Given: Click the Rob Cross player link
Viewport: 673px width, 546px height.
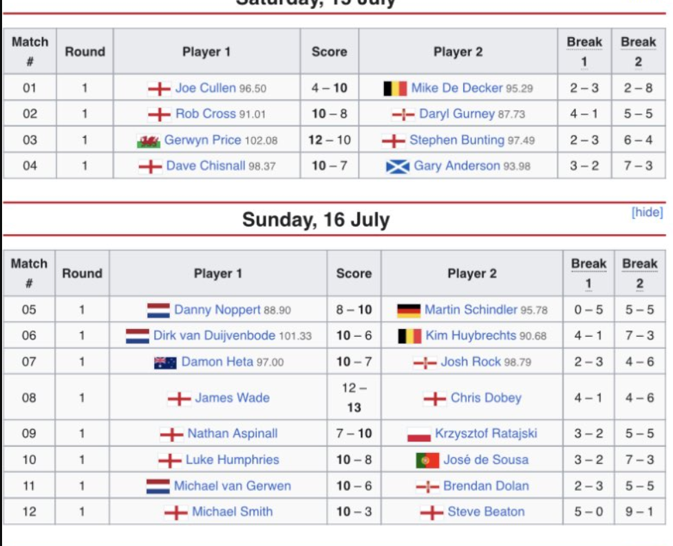Looking at the screenshot, I should pyautogui.click(x=205, y=114).
